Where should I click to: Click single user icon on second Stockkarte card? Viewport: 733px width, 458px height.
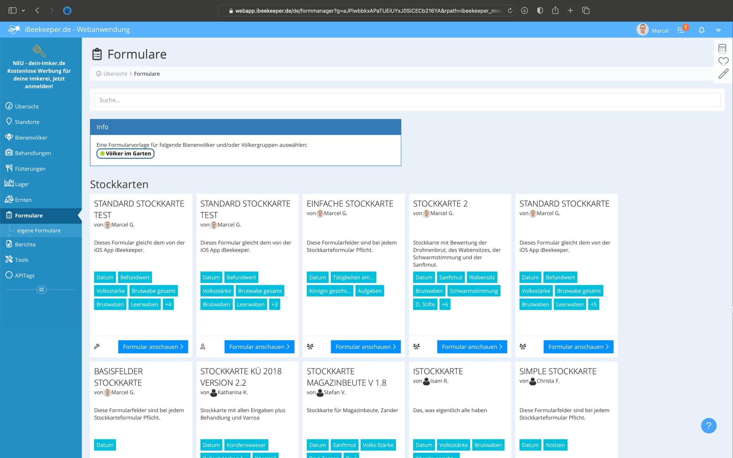[x=203, y=347]
